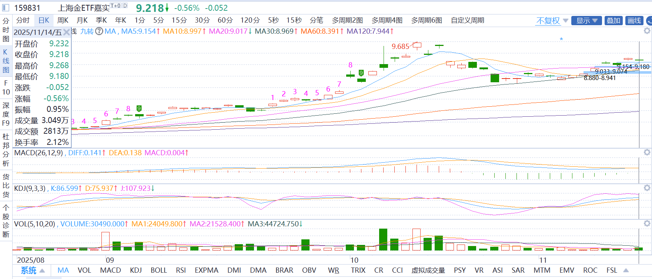Open KDJ panel settings gear
Screen dimensions: 652x279
click(x=647, y=188)
